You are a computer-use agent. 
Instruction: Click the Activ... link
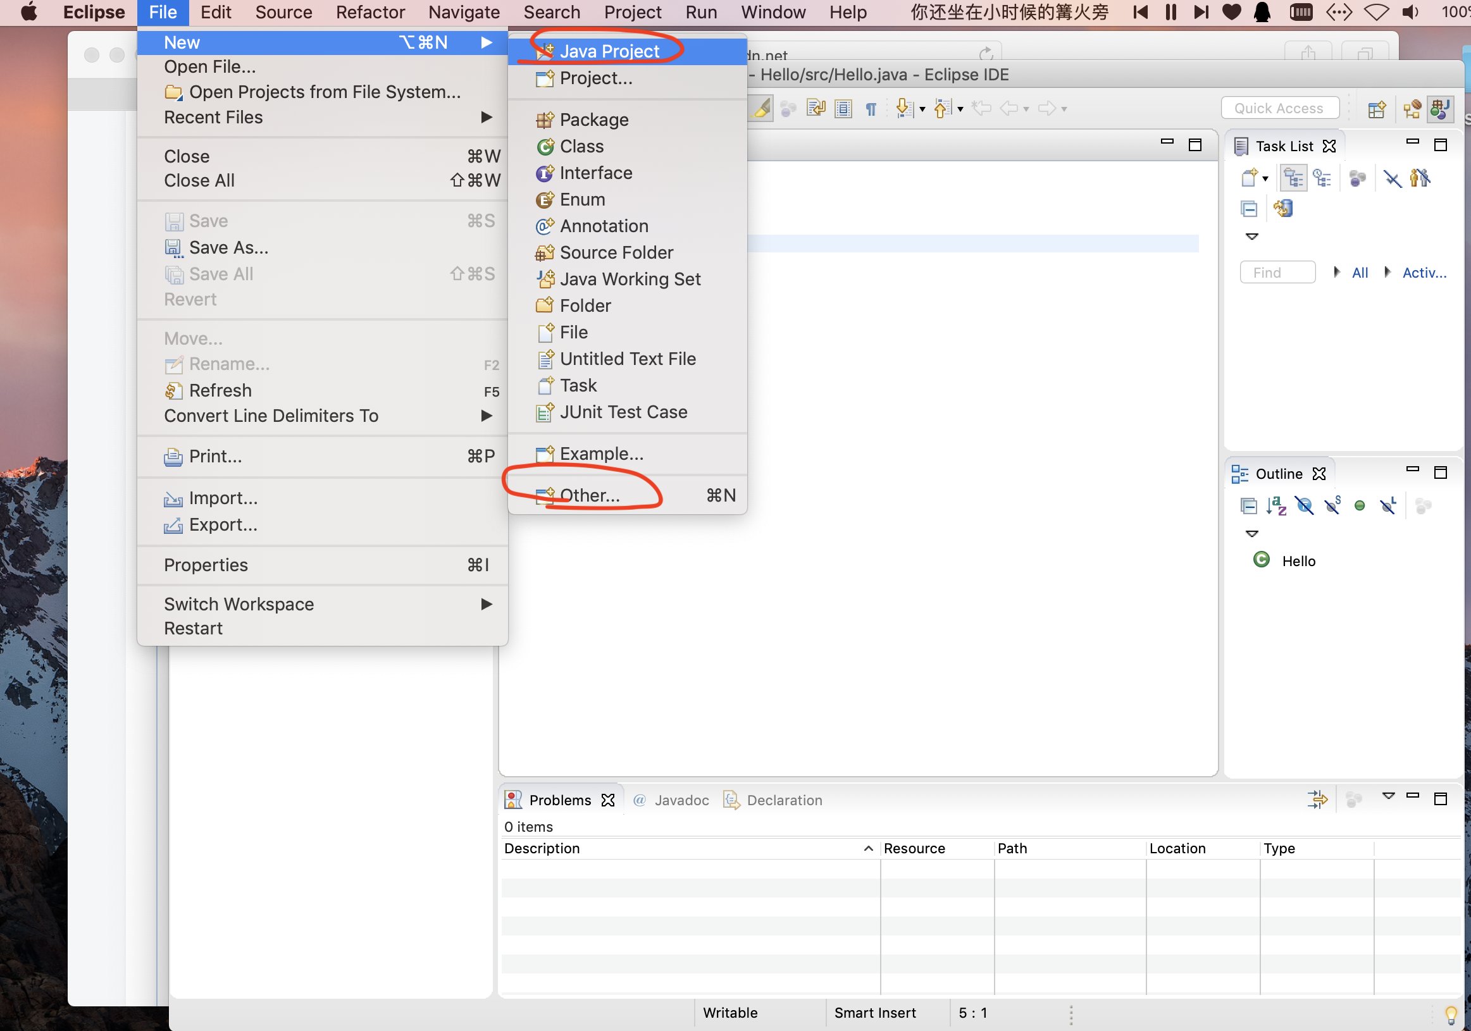click(1424, 273)
